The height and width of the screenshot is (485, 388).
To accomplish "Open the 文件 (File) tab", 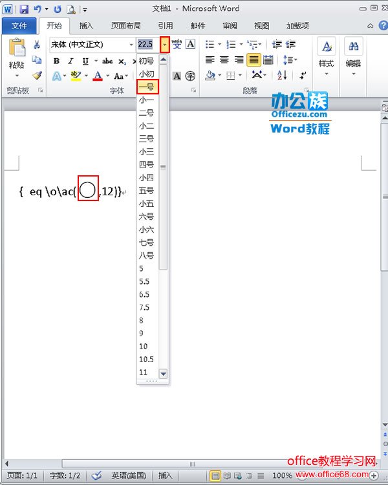I will [19, 26].
